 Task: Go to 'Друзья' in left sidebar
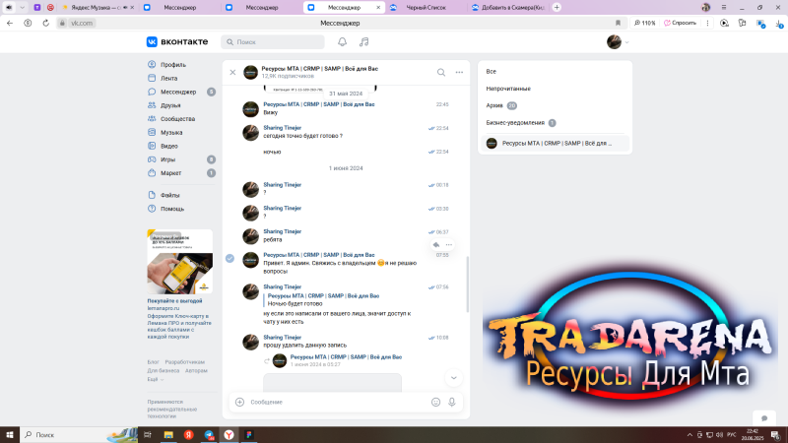tap(170, 105)
